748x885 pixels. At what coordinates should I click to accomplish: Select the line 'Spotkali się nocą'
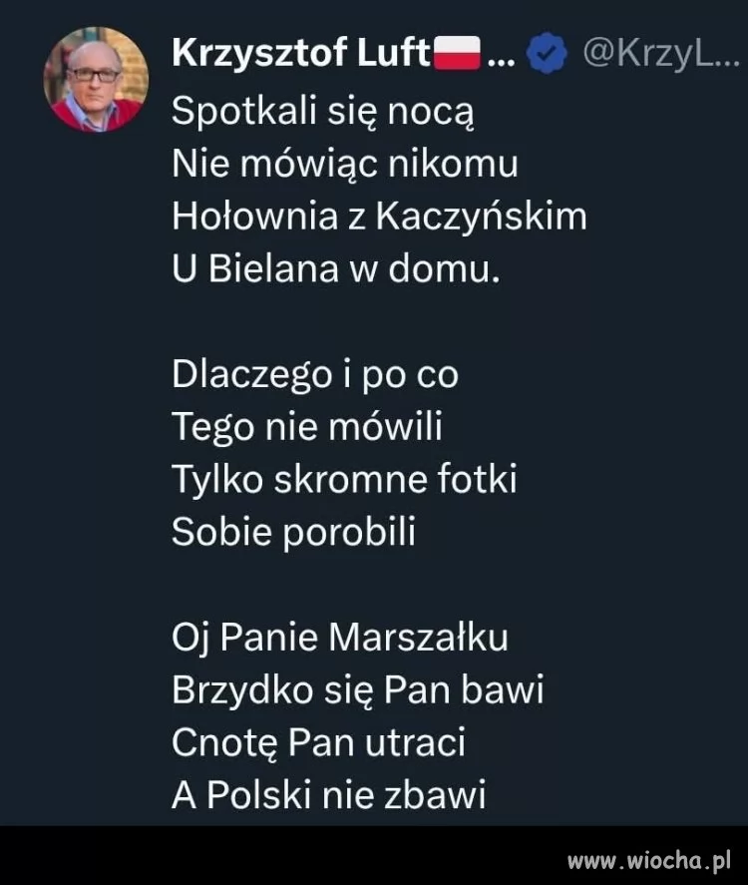click(x=323, y=111)
